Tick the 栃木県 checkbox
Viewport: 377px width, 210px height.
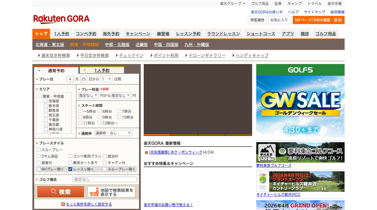tap(46, 105)
